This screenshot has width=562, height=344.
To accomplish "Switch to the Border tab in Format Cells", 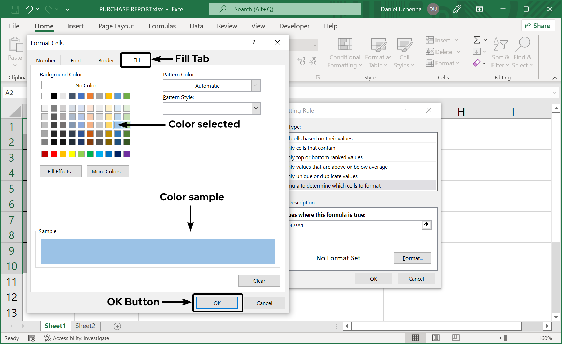I will click(106, 60).
